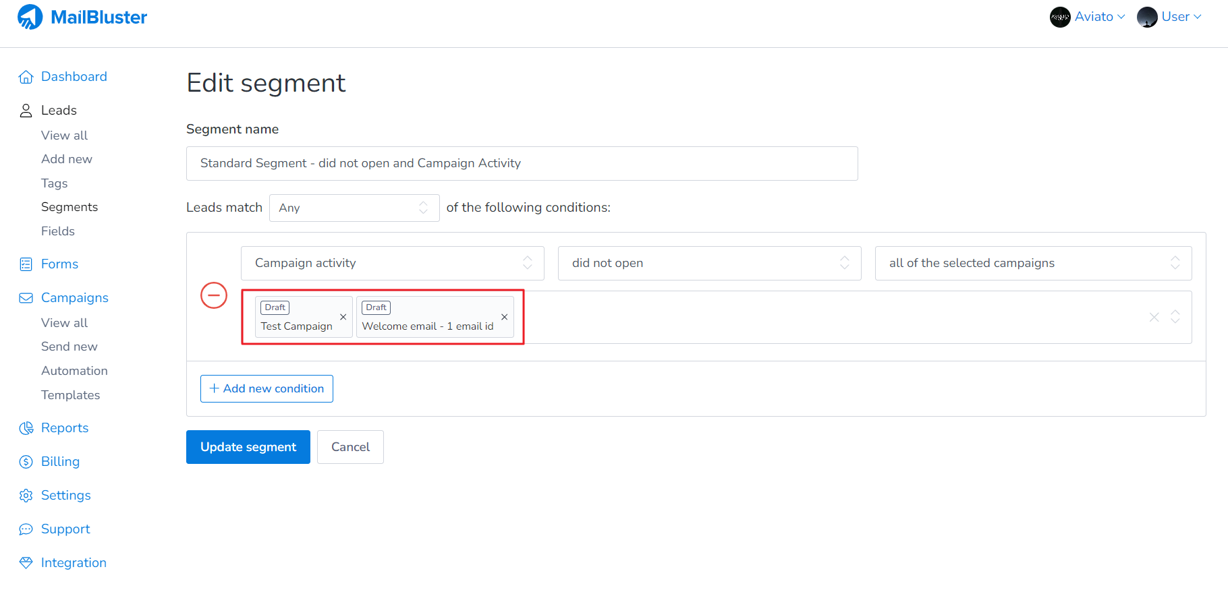The width and height of the screenshot is (1228, 592).
Task: Go to Segments in sidebar
Action: [x=69, y=207]
